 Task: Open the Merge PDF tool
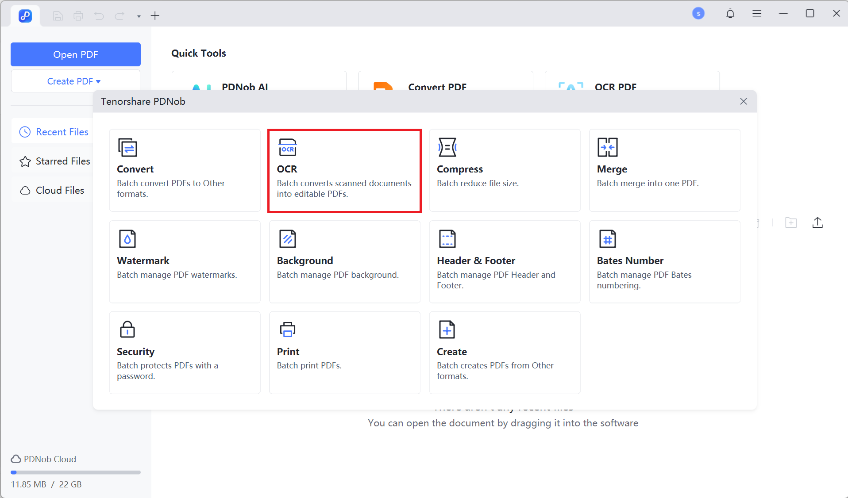pos(664,171)
